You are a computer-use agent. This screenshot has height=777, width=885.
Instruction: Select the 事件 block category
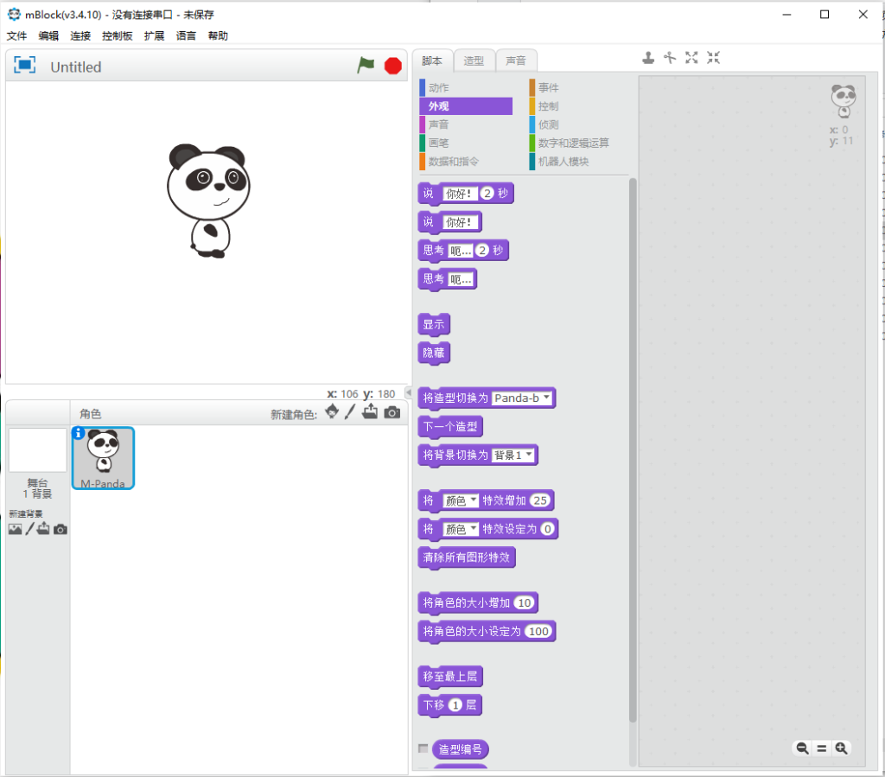[x=548, y=88]
